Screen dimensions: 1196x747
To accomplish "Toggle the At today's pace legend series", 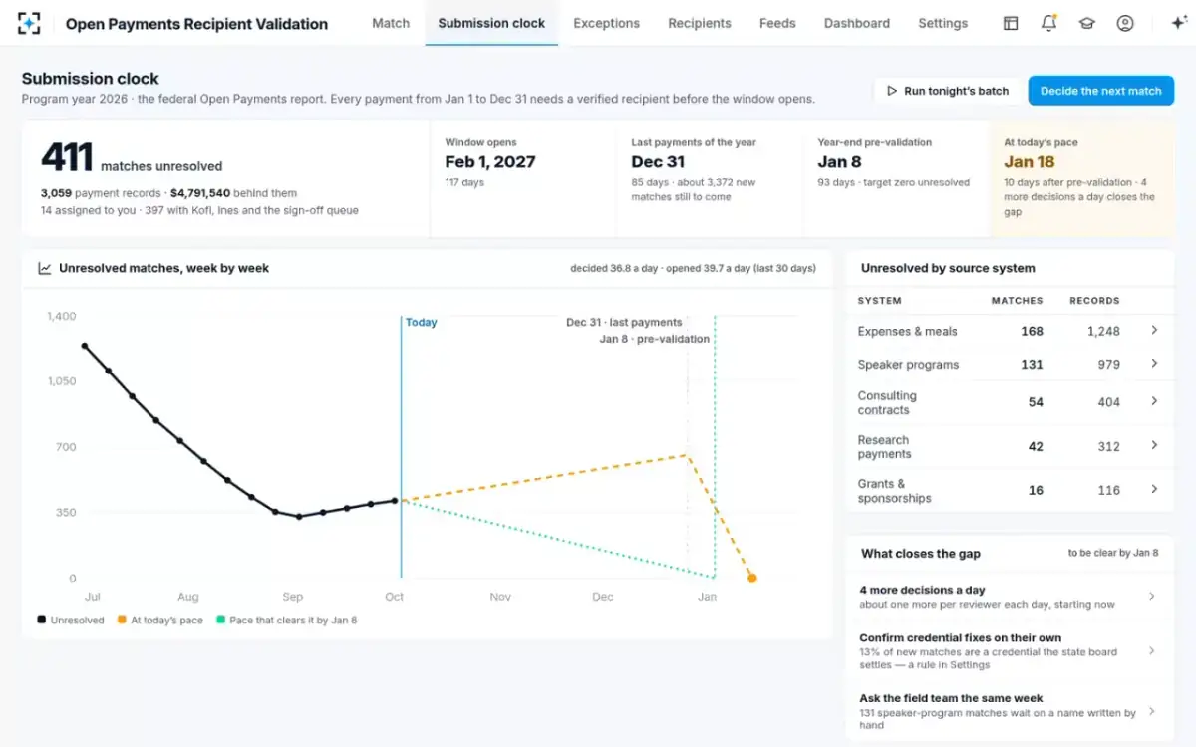I will [x=159, y=620].
